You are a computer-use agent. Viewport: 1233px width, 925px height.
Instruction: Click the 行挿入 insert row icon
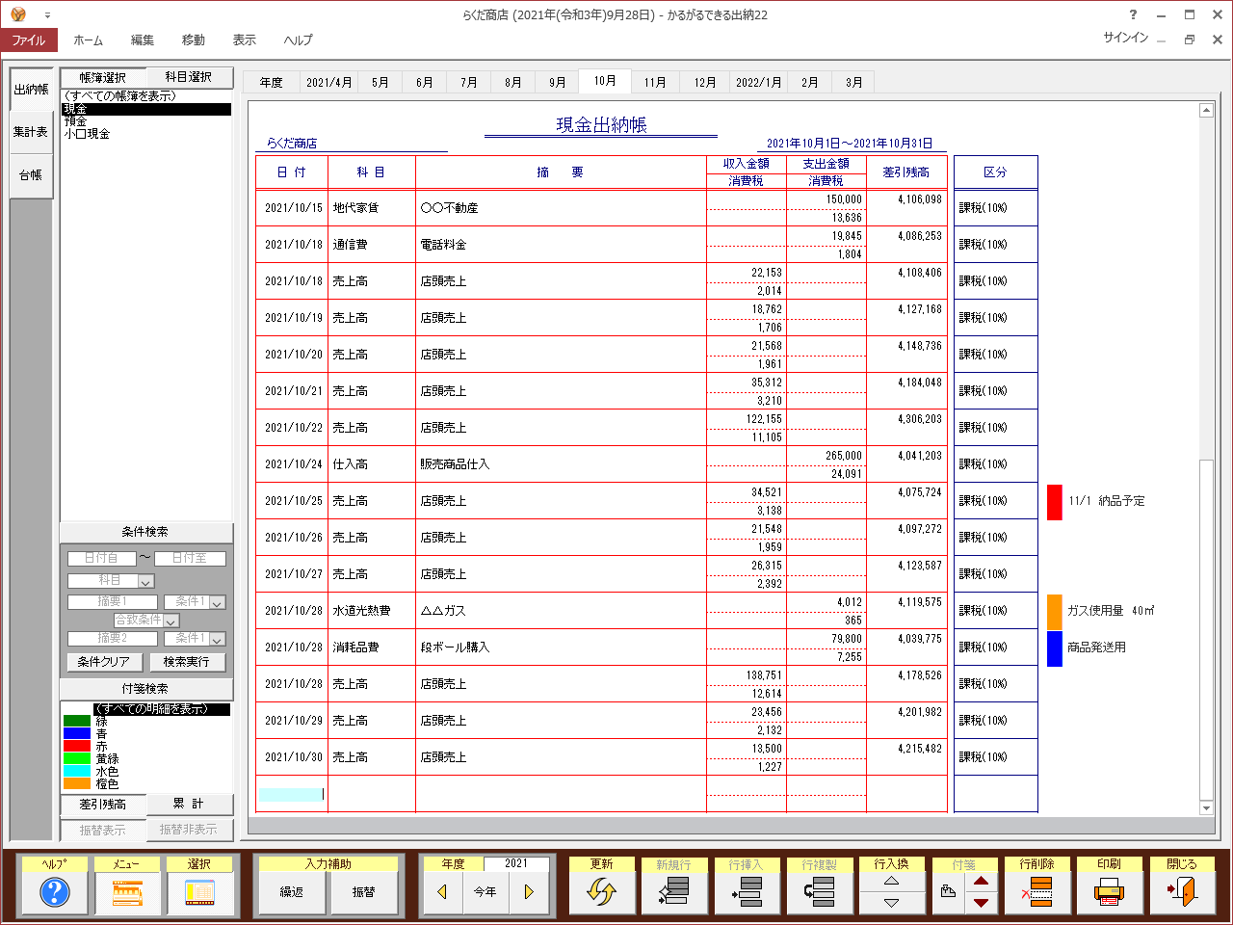pyautogui.click(x=748, y=893)
